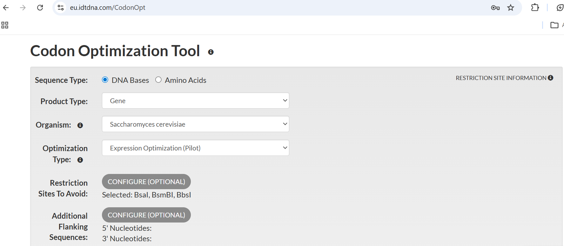Image resolution: width=564 pixels, height=246 pixels.
Task: Click the browser forward arrow
Action: point(23,8)
